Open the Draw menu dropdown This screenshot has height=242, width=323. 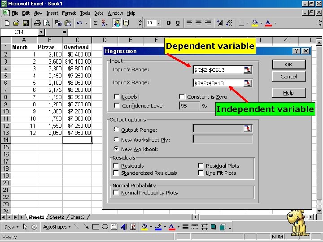coord(11,227)
